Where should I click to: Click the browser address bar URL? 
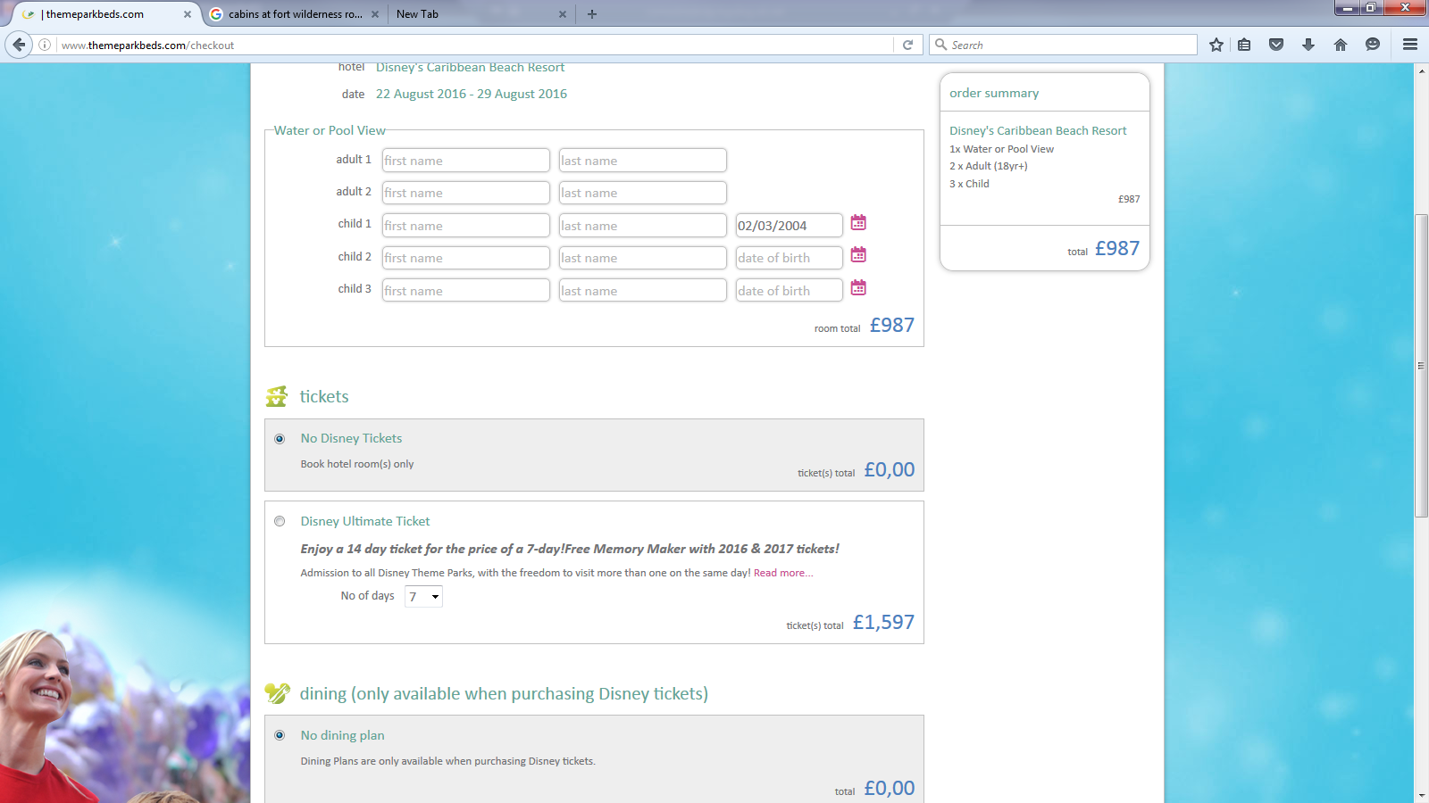473,45
